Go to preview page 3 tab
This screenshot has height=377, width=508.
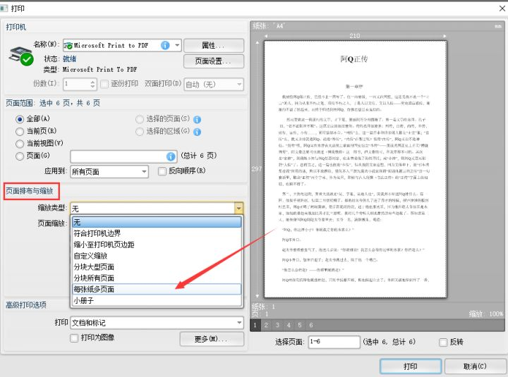click(277, 326)
